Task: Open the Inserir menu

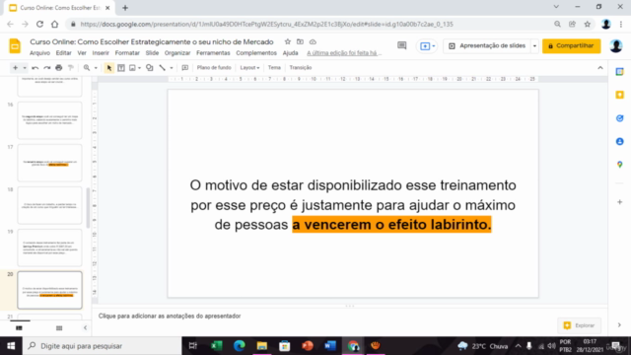Action: [x=101, y=53]
